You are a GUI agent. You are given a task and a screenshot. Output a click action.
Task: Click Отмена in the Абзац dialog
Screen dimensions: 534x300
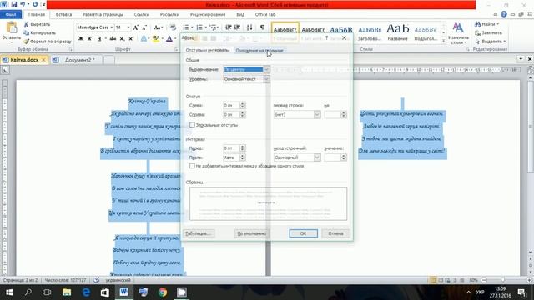coord(335,233)
